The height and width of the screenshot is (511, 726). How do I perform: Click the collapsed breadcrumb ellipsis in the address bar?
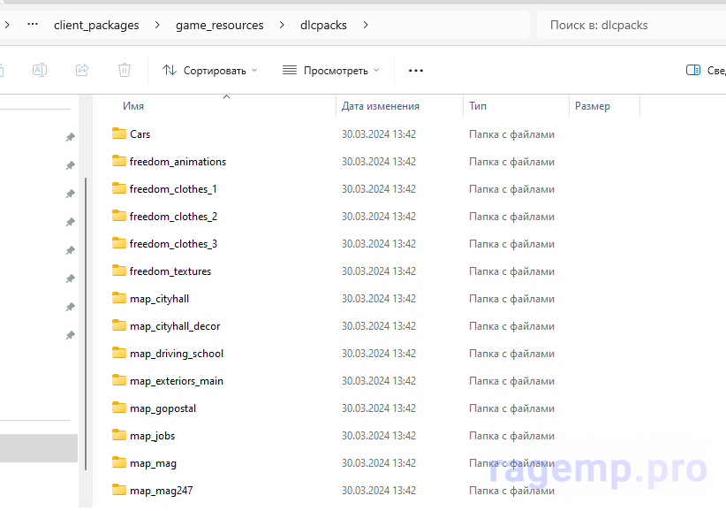pyautogui.click(x=33, y=25)
